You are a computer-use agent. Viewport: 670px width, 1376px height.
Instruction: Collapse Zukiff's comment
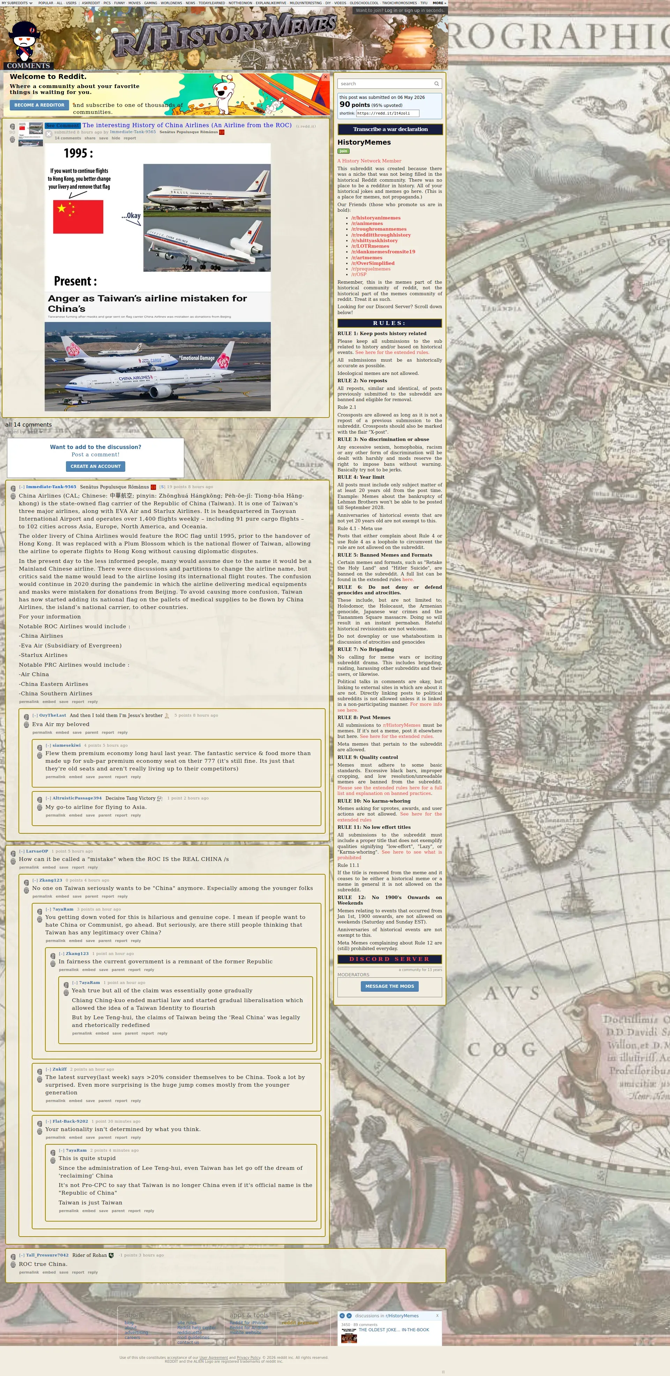click(x=48, y=1070)
